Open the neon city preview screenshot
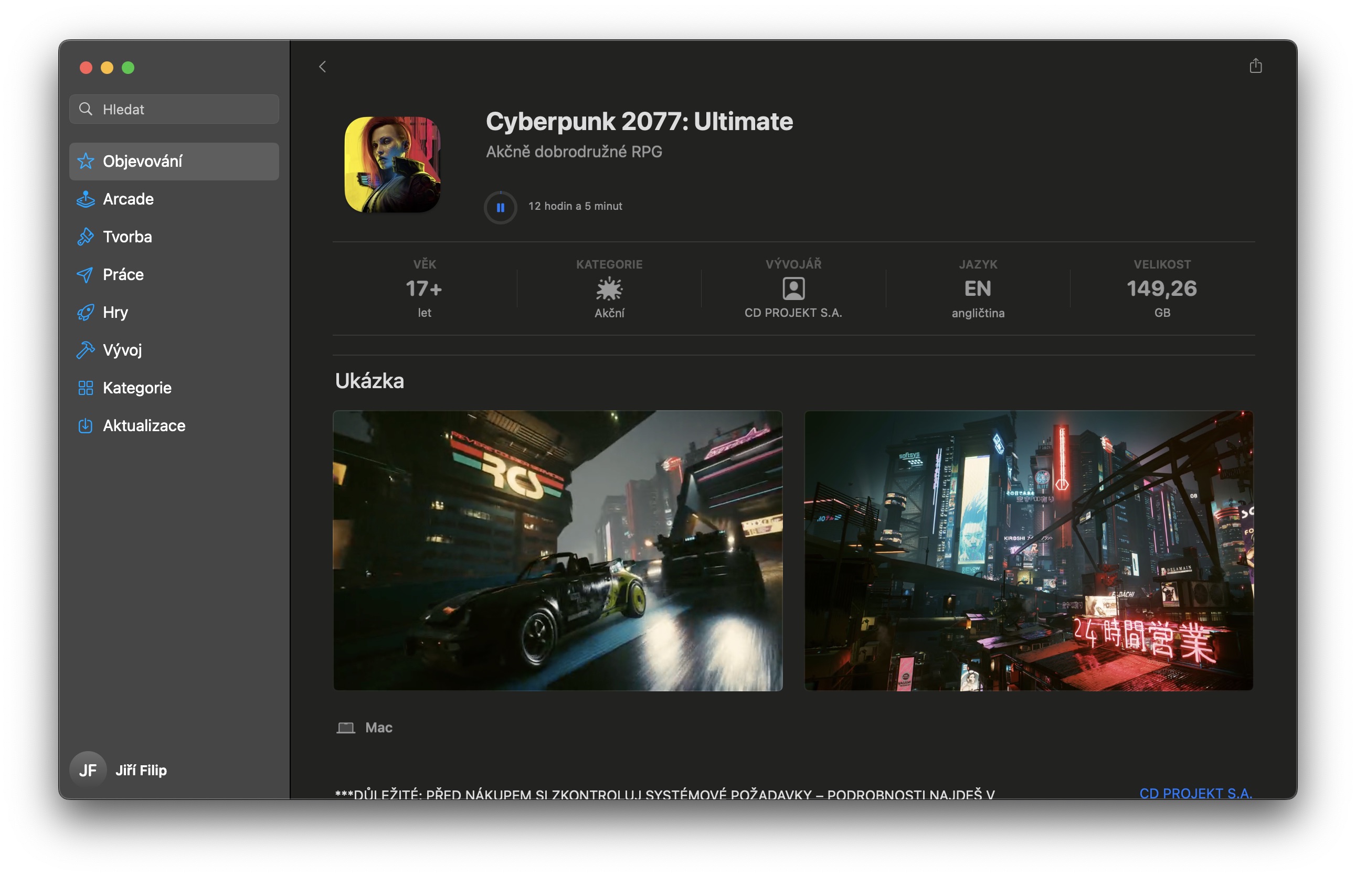This screenshot has height=877, width=1356. [1028, 550]
